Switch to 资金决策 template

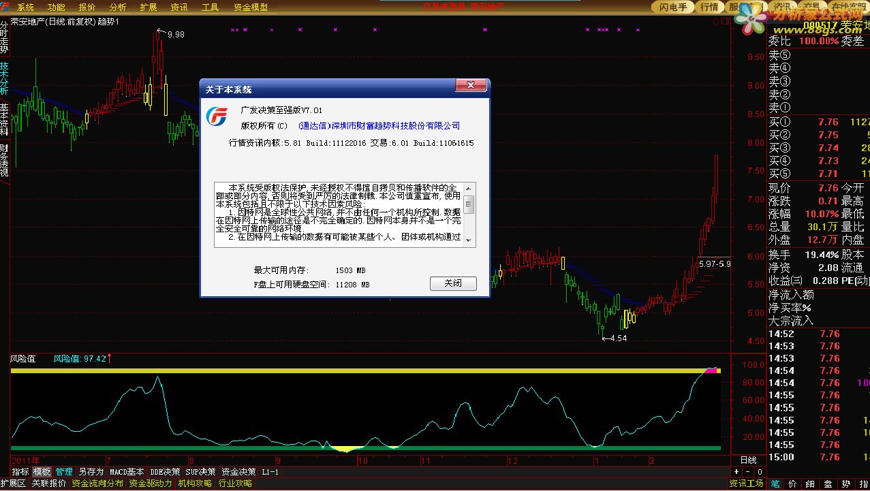pyautogui.click(x=238, y=471)
